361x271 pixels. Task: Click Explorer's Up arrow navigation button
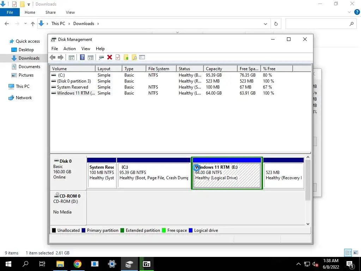tap(33, 24)
